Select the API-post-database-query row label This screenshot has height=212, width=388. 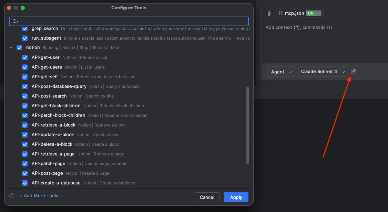tap(59, 87)
